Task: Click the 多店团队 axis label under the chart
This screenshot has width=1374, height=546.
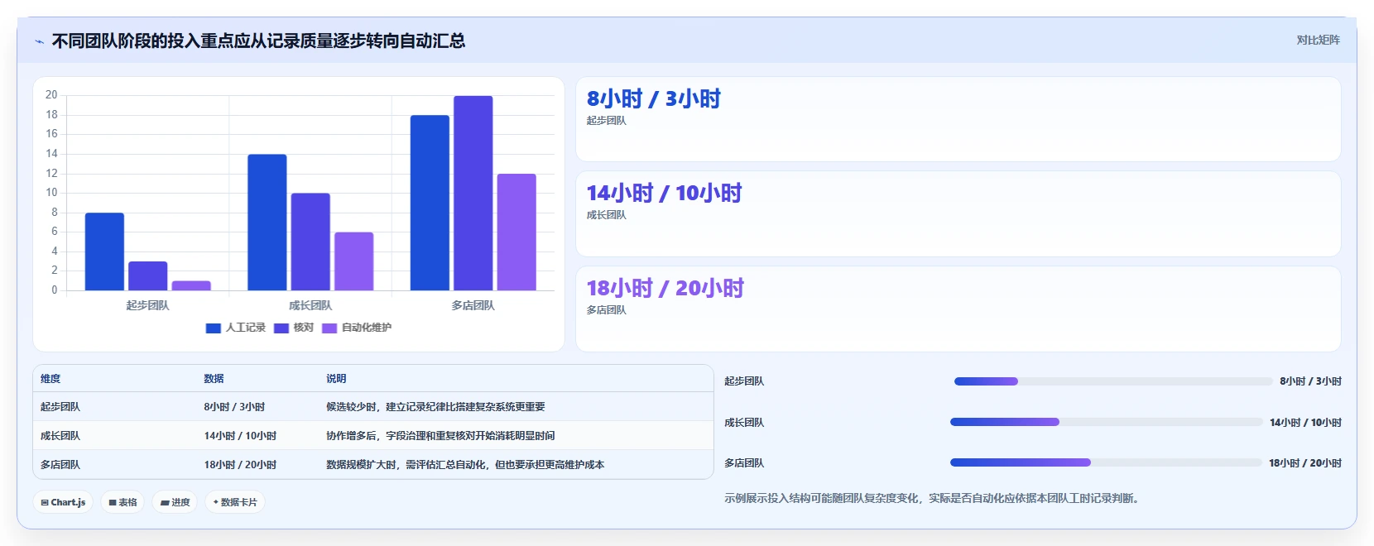Action: [x=473, y=305]
